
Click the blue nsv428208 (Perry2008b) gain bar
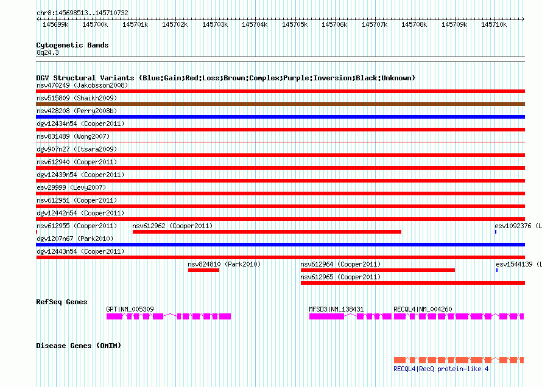pyautogui.click(x=280, y=117)
